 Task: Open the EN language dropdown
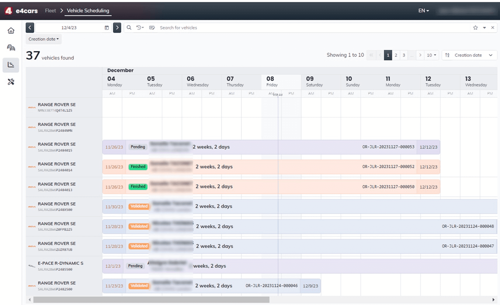(x=423, y=11)
